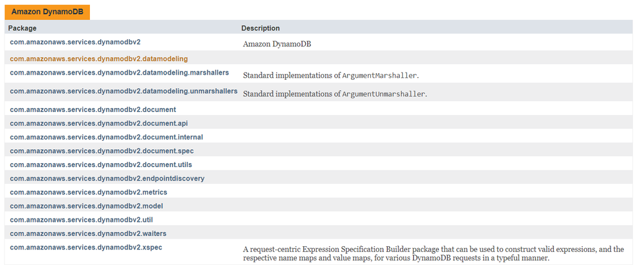Click the Description column header
Viewport: 642px width, 270px height.
pyautogui.click(x=260, y=28)
